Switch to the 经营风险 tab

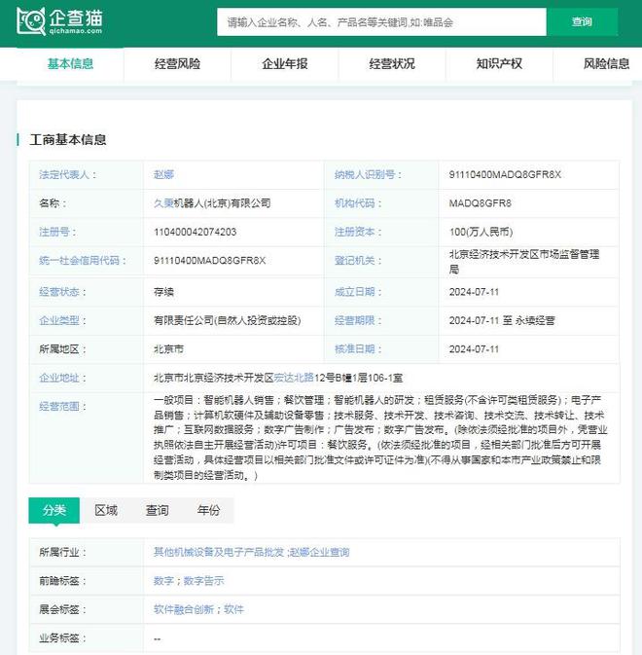coord(177,64)
